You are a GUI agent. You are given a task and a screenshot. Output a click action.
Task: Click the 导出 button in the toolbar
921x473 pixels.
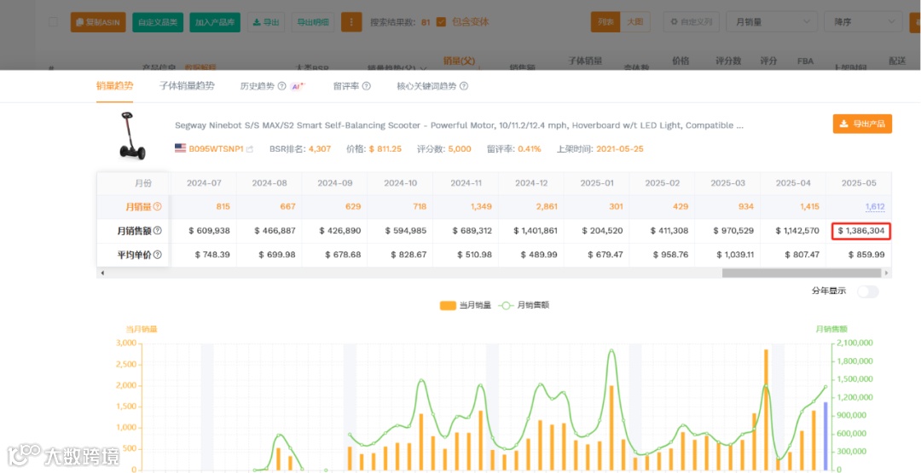(x=266, y=22)
